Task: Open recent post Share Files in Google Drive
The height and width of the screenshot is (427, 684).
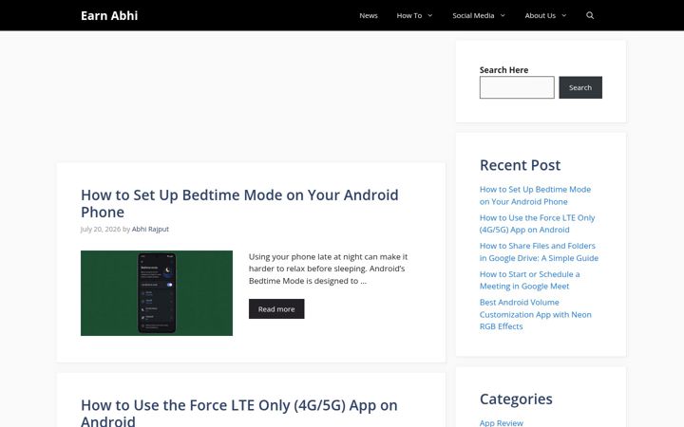Action: coord(539,251)
